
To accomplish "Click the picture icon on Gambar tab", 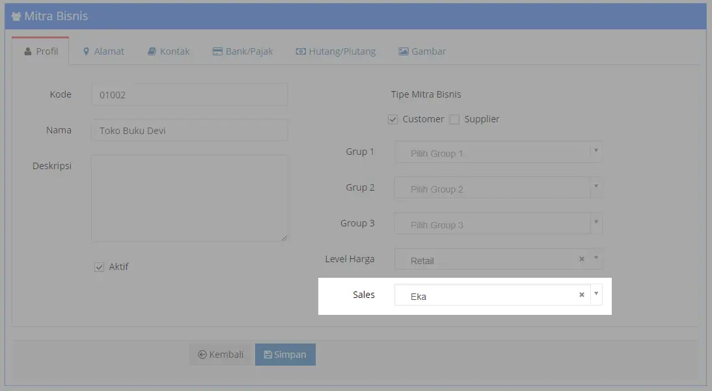I will pos(404,51).
